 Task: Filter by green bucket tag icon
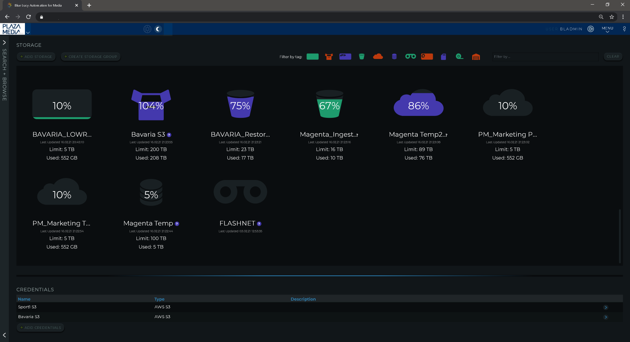pyautogui.click(x=362, y=57)
